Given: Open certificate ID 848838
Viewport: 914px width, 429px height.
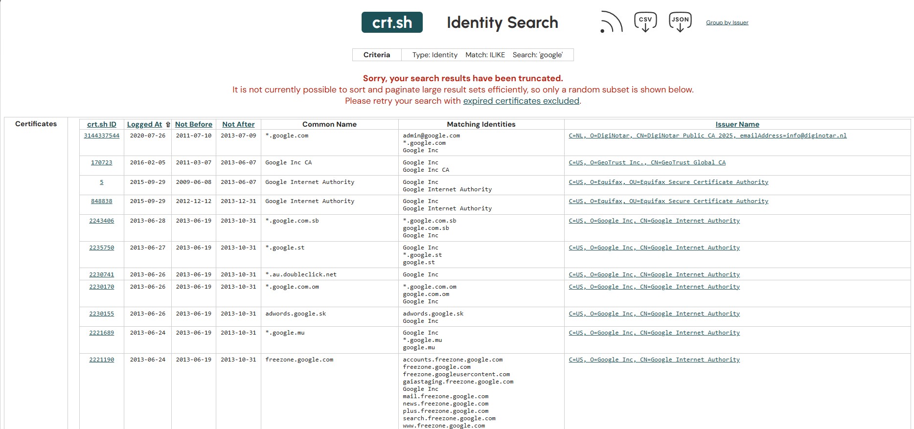Looking at the screenshot, I should [x=102, y=201].
